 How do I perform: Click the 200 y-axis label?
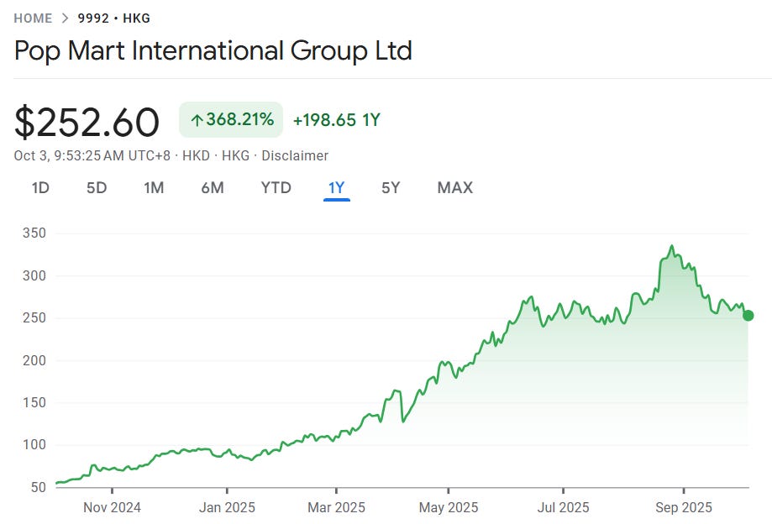click(34, 360)
